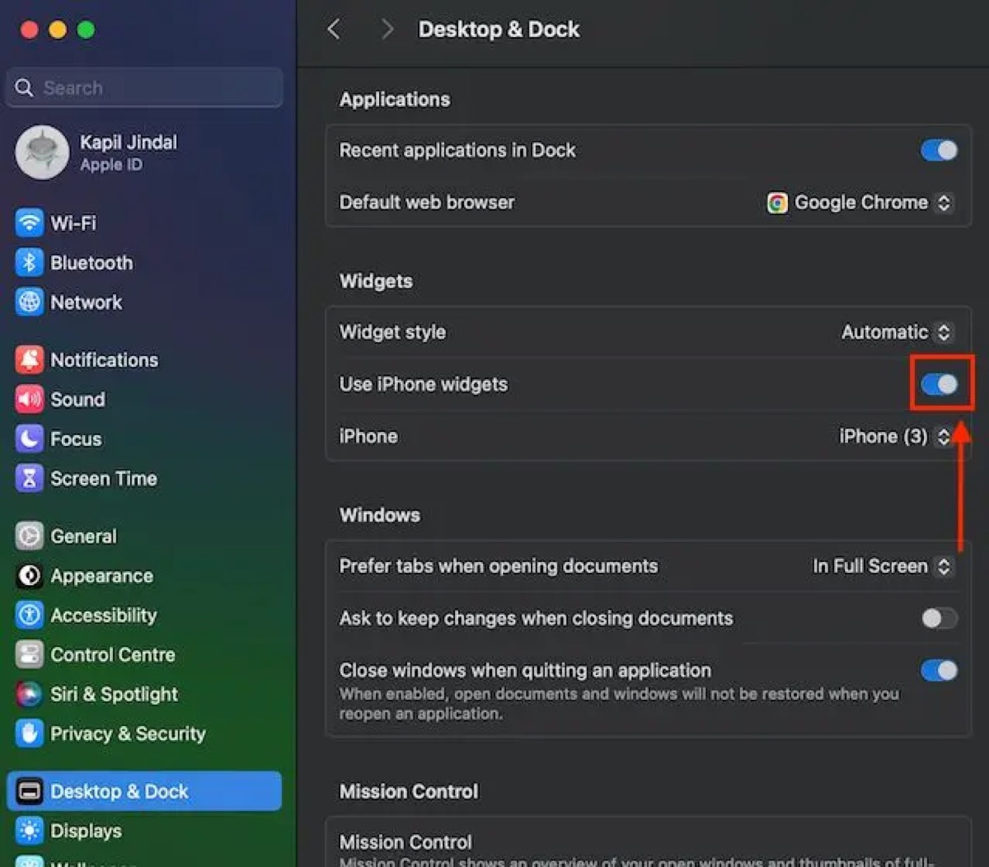
Task: Open Screen Time settings
Action: tap(144, 478)
